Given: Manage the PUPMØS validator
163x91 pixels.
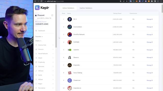Looking at the screenshot, I should click(150, 42).
